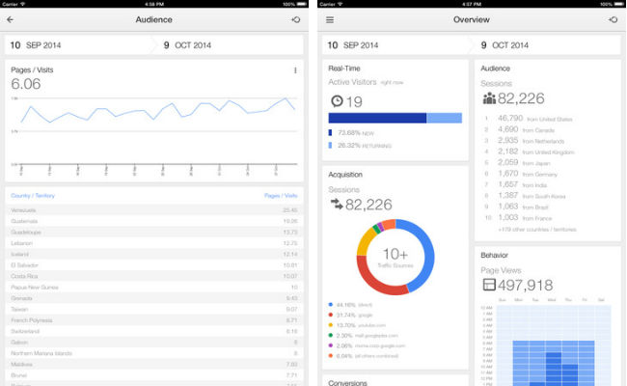
Task: Tap the Pages / Visits line chart
Action: click(158, 132)
